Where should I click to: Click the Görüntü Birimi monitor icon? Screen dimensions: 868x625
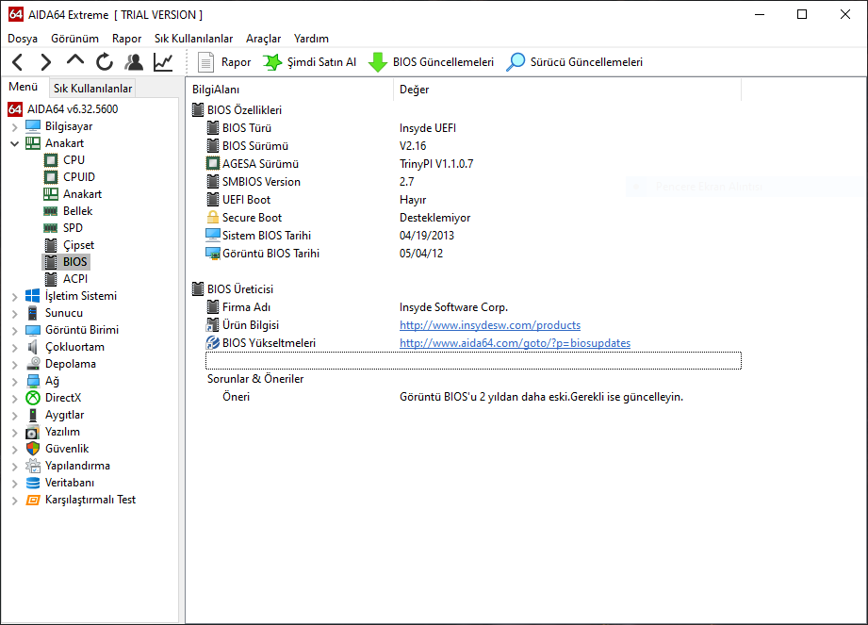point(33,330)
